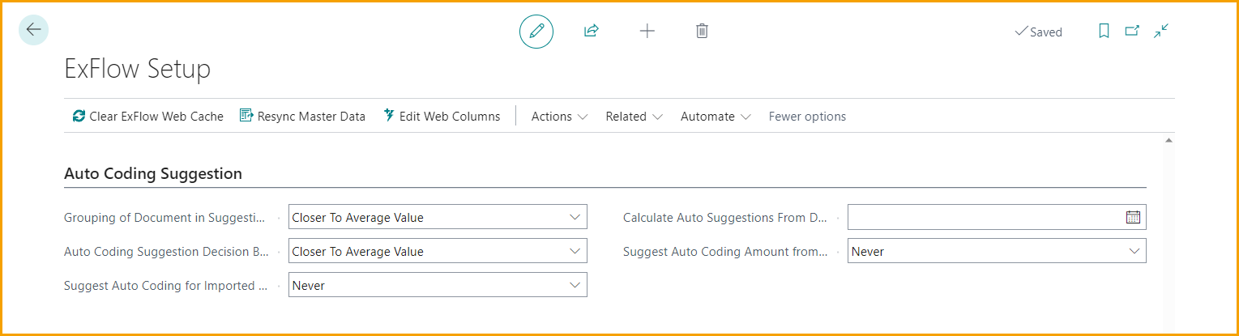
Task: Click Fewer options
Action: tap(807, 117)
